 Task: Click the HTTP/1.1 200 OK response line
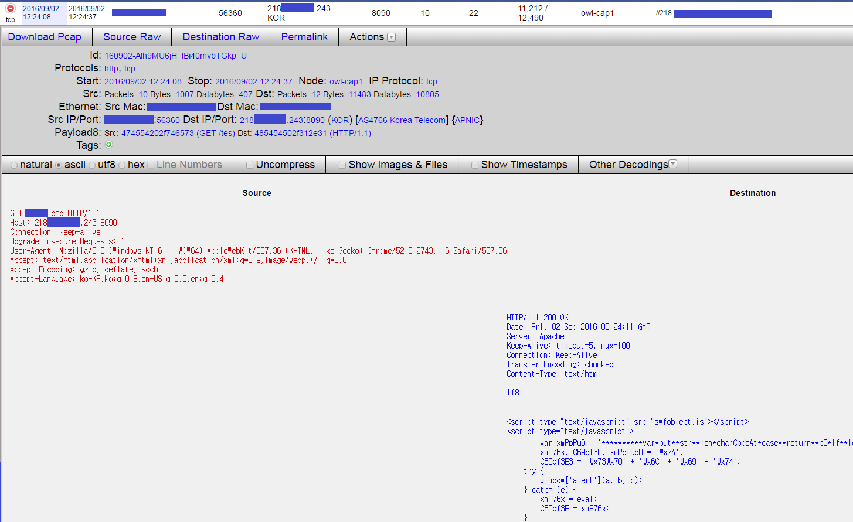(x=538, y=318)
